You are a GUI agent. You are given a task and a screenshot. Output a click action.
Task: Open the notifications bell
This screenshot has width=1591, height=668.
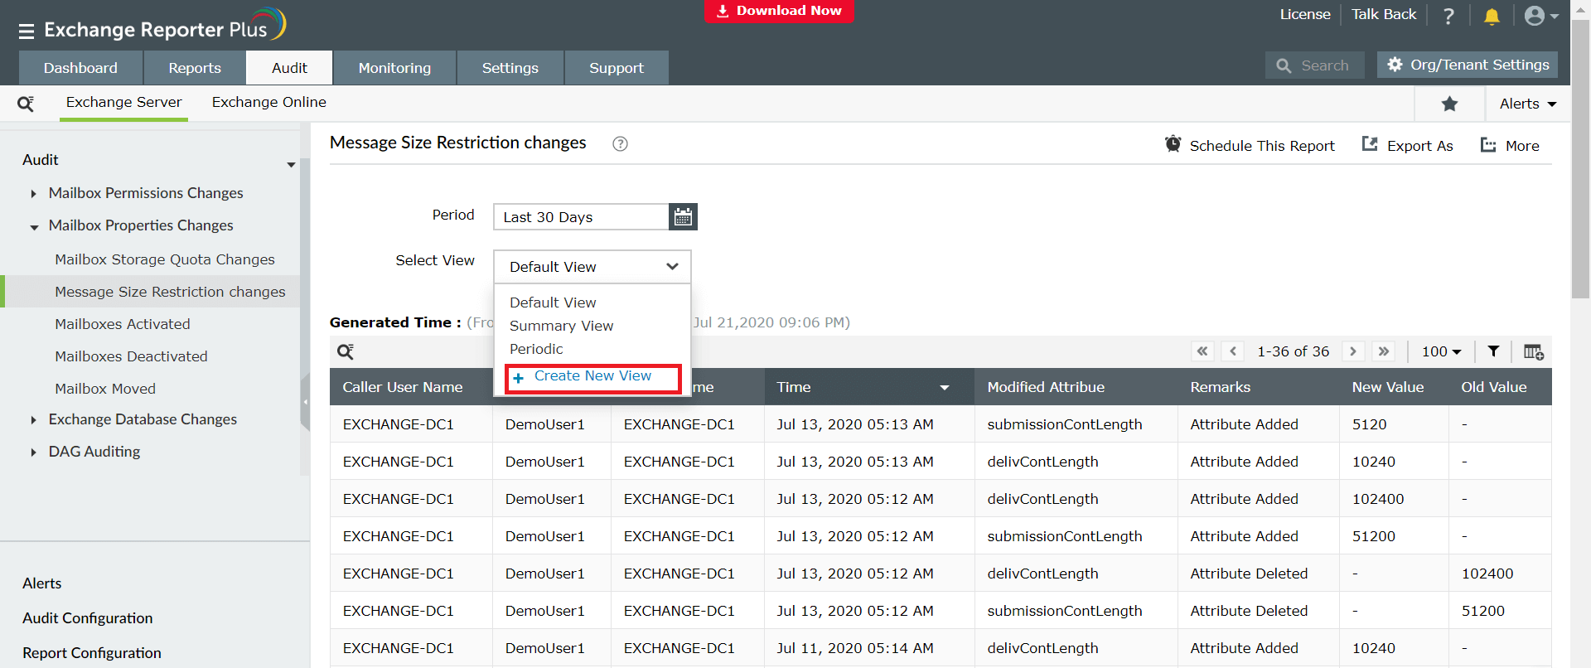[1492, 16]
